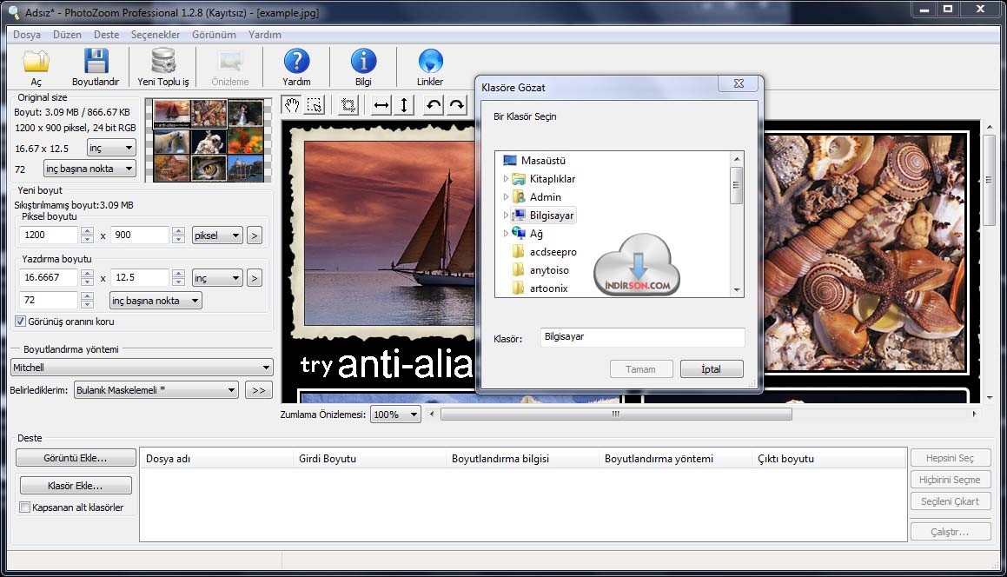
Task: Open an image with the Aç icon
Action: pos(36,62)
